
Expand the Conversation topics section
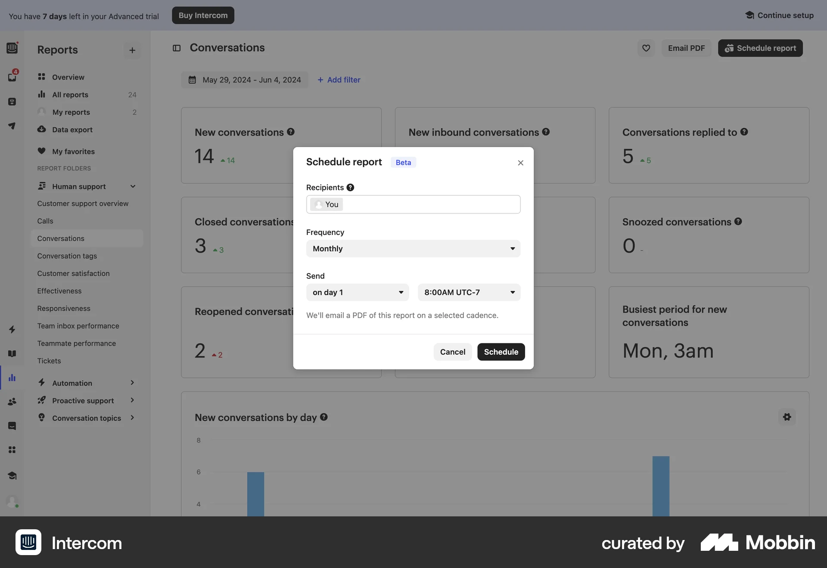coord(132,418)
